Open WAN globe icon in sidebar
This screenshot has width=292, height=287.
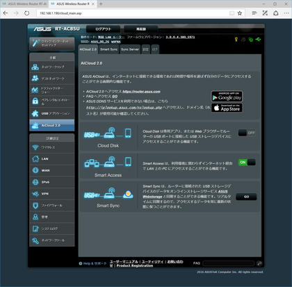(35, 170)
